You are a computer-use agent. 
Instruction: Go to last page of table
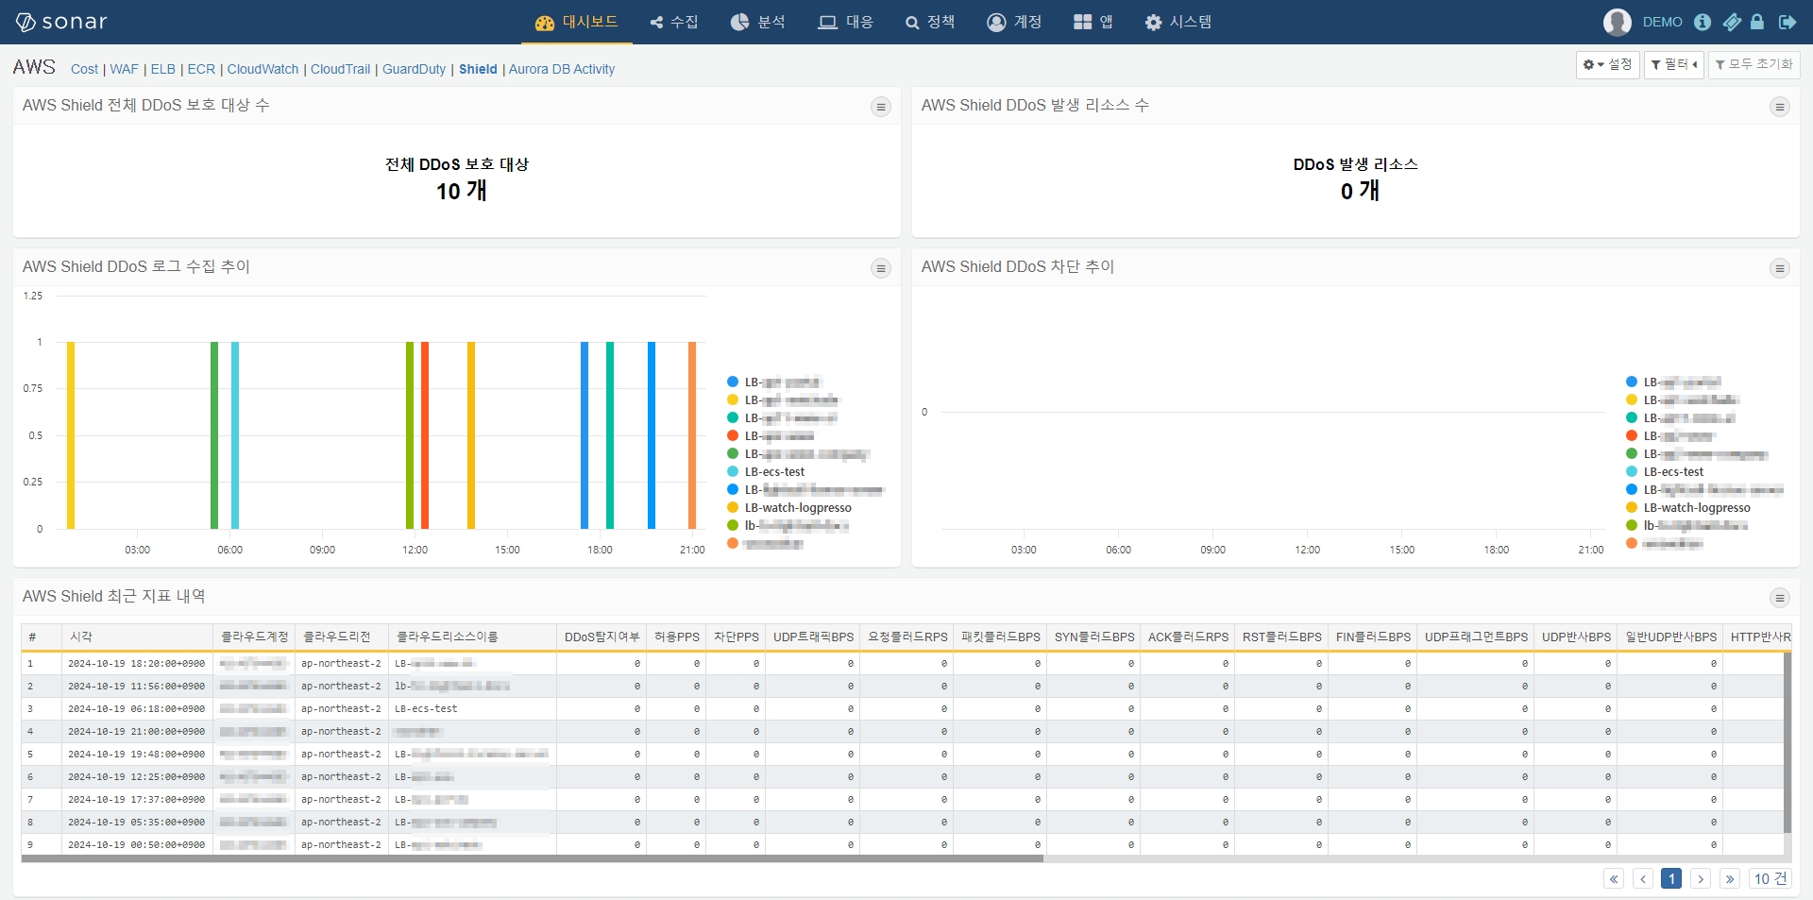pyautogui.click(x=1730, y=879)
